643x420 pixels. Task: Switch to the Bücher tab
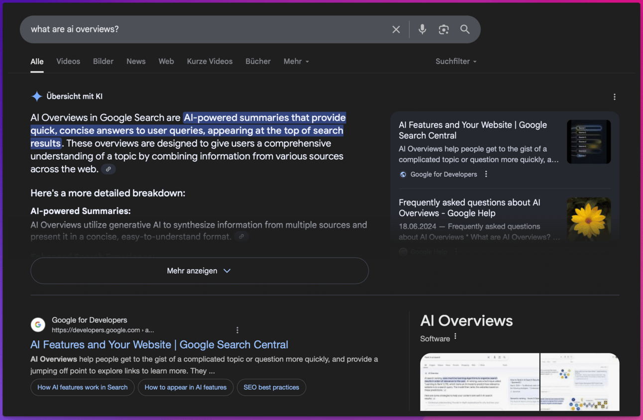(x=258, y=62)
